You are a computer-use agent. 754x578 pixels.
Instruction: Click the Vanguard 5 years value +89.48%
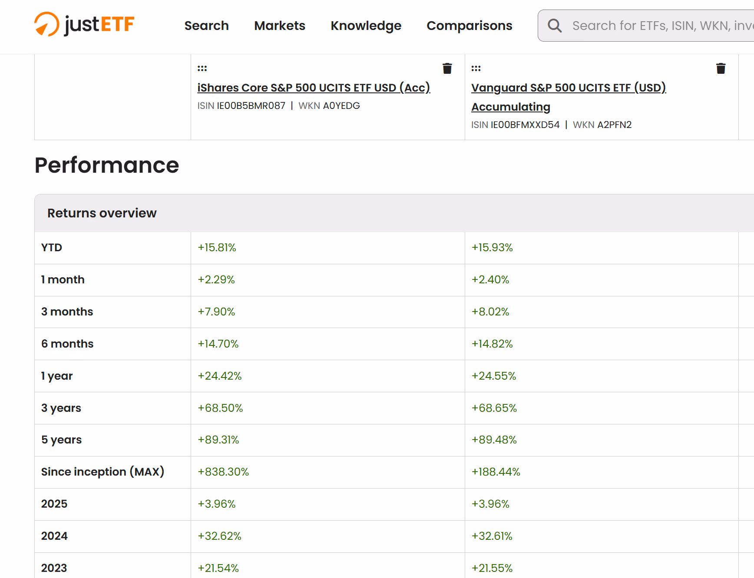(x=495, y=440)
